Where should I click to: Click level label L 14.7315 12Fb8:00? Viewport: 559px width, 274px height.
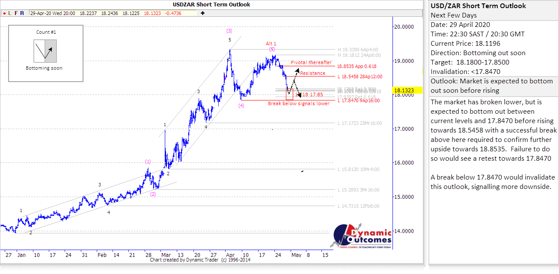pyautogui.click(x=358, y=206)
